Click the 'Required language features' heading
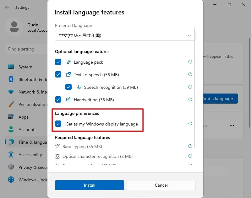The image size is (251, 198). (82, 137)
